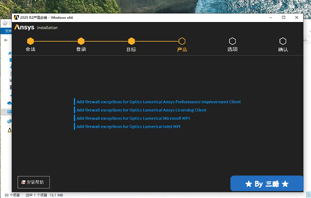Screen dimensions: 311x198
Task: Click the 选项 step hexagon
Action: (x=232, y=41)
